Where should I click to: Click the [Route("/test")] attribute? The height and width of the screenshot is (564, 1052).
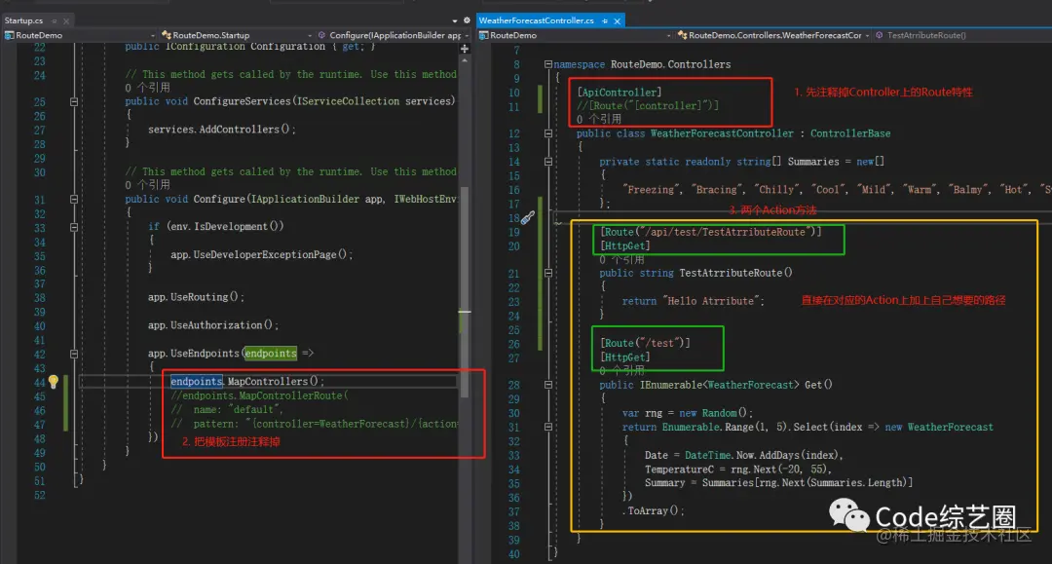point(645,343)
